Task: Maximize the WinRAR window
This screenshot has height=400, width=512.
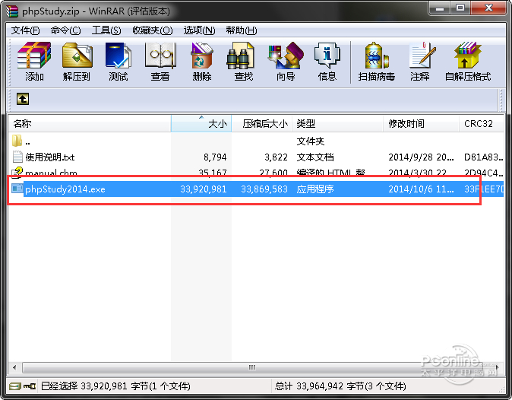Action: pyautogui.click(x=460, y=8)
